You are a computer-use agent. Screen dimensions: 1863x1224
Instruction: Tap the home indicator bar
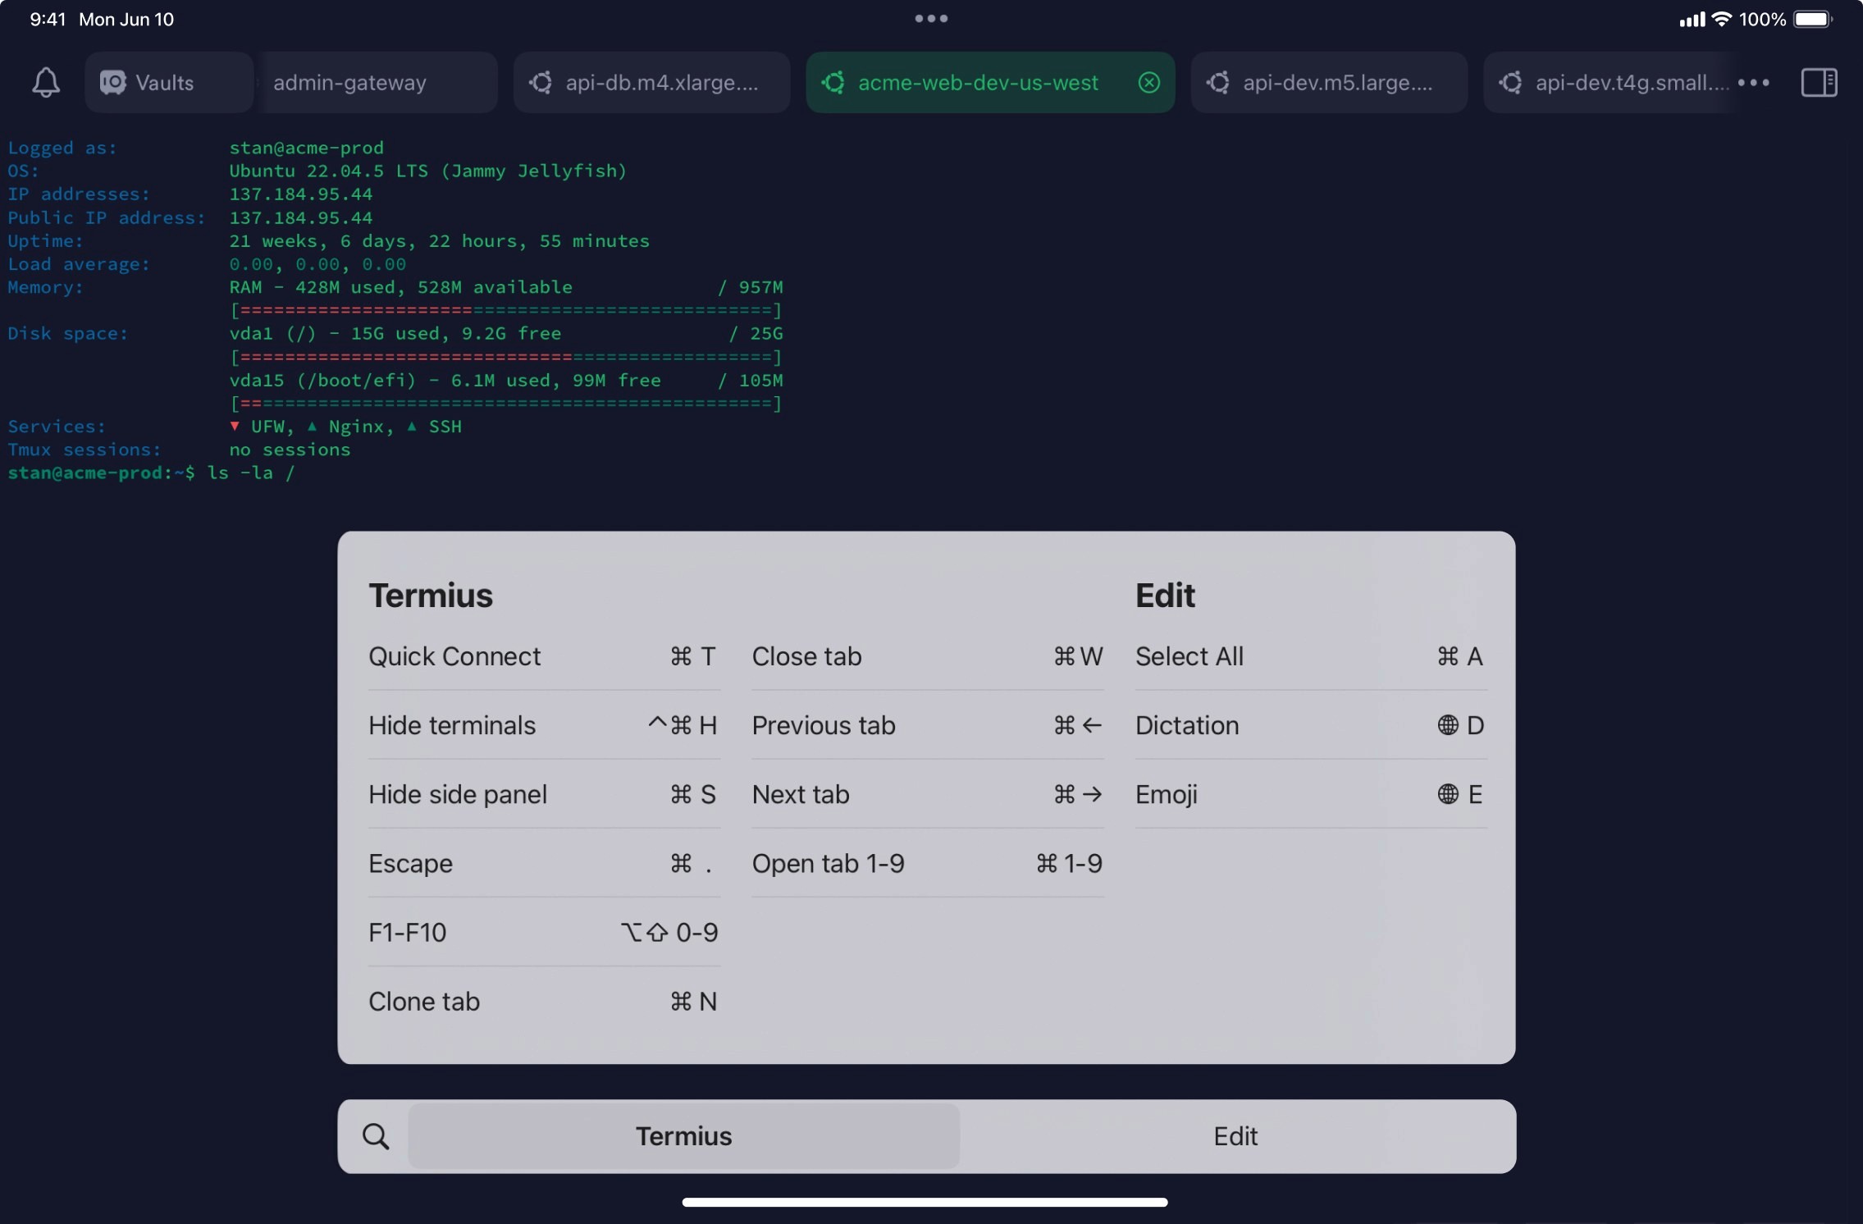925,1202
